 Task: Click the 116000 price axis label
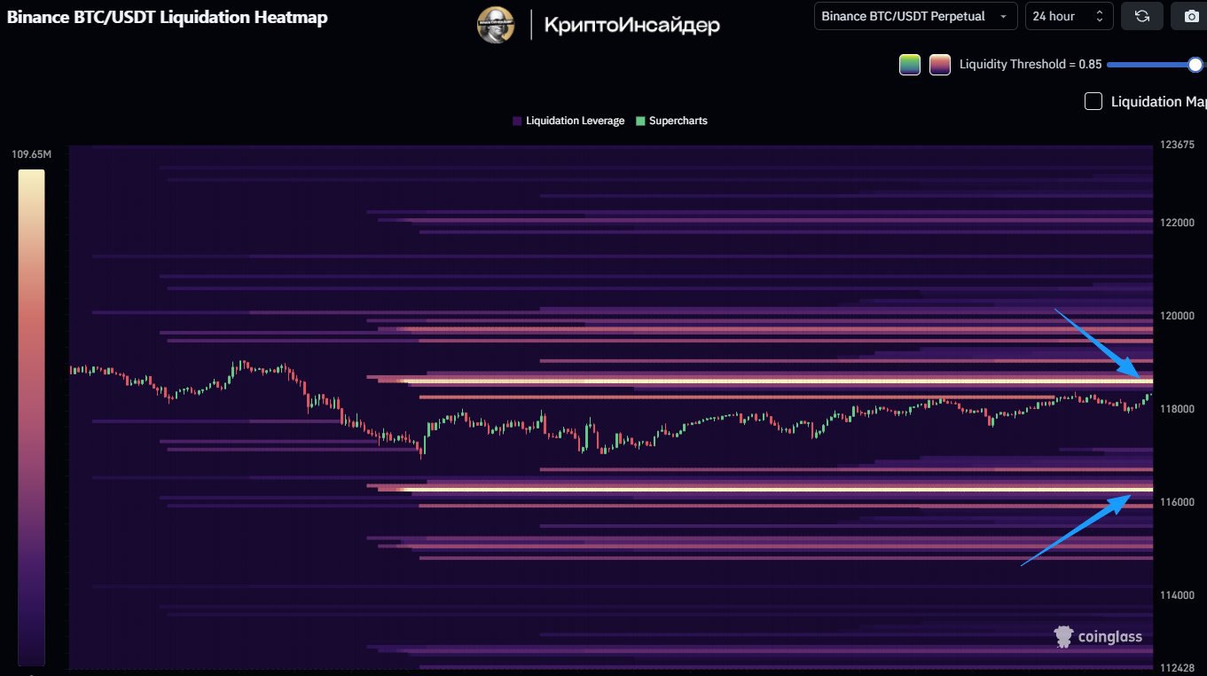[x=1176, y=502]
